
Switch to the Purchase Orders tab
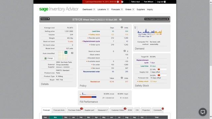(75, 110)
